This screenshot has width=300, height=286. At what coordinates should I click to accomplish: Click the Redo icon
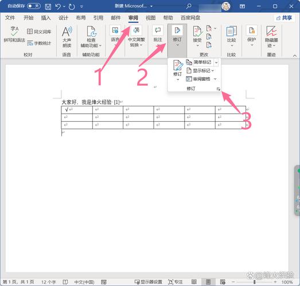pos(72,7)
